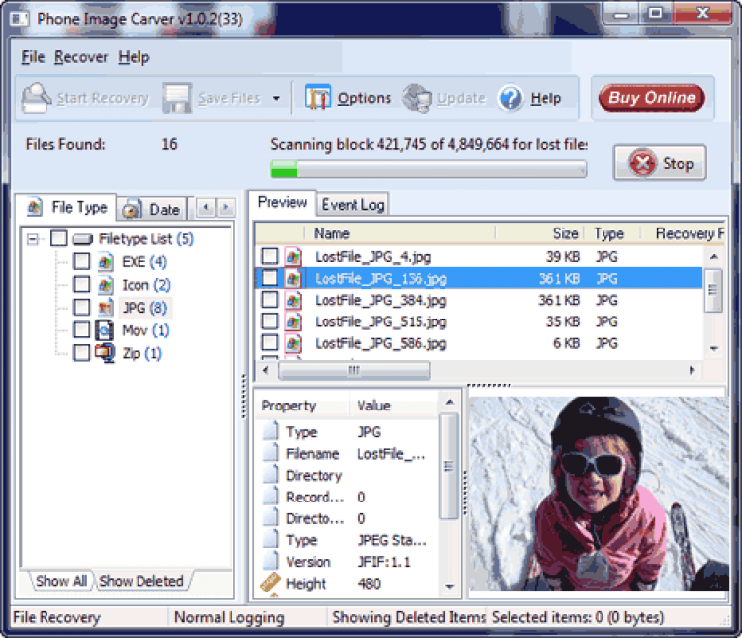This screenshot has height=638, width=742.
Task: Open the Options toolbar icon
Action: click(318, 98)
